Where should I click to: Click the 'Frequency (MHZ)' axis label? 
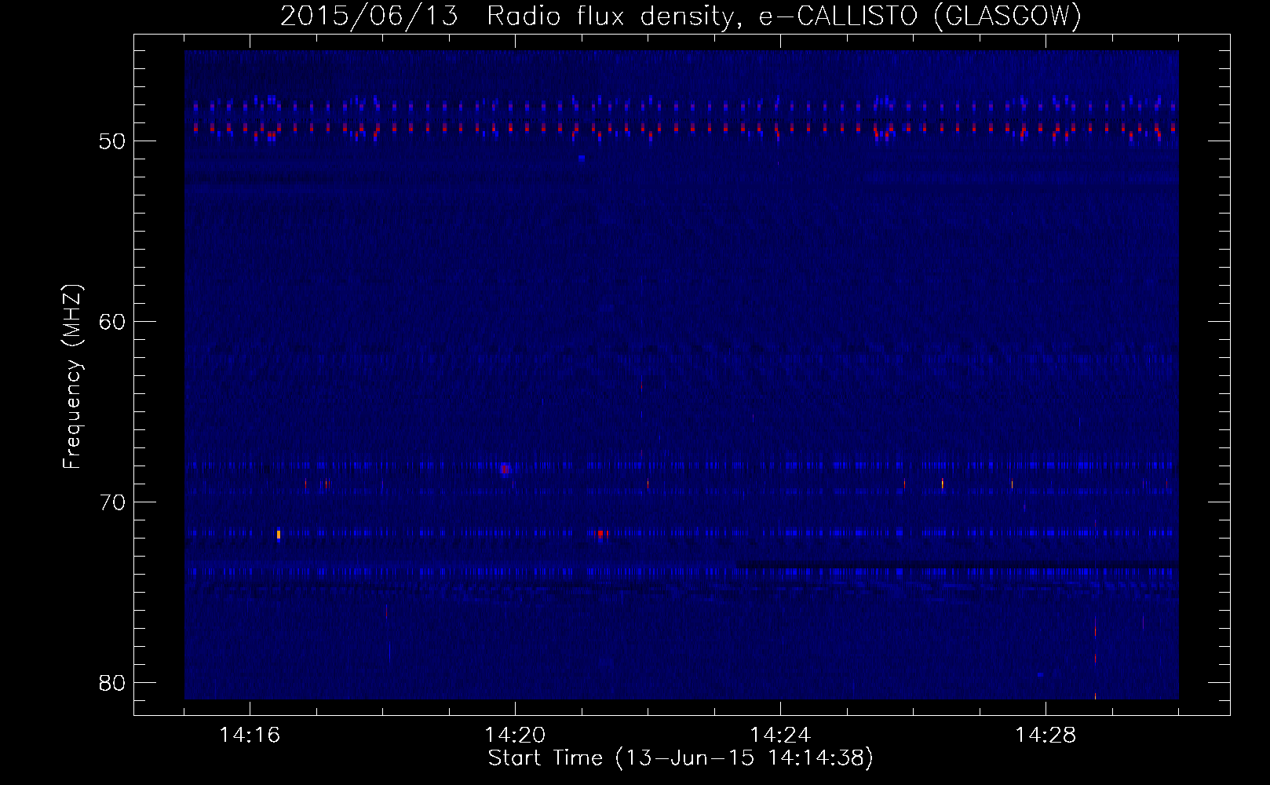72,377
